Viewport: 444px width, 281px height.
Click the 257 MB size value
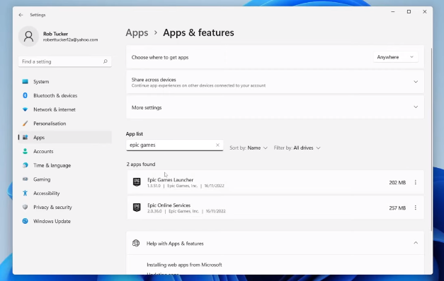(x=397, y=208)
